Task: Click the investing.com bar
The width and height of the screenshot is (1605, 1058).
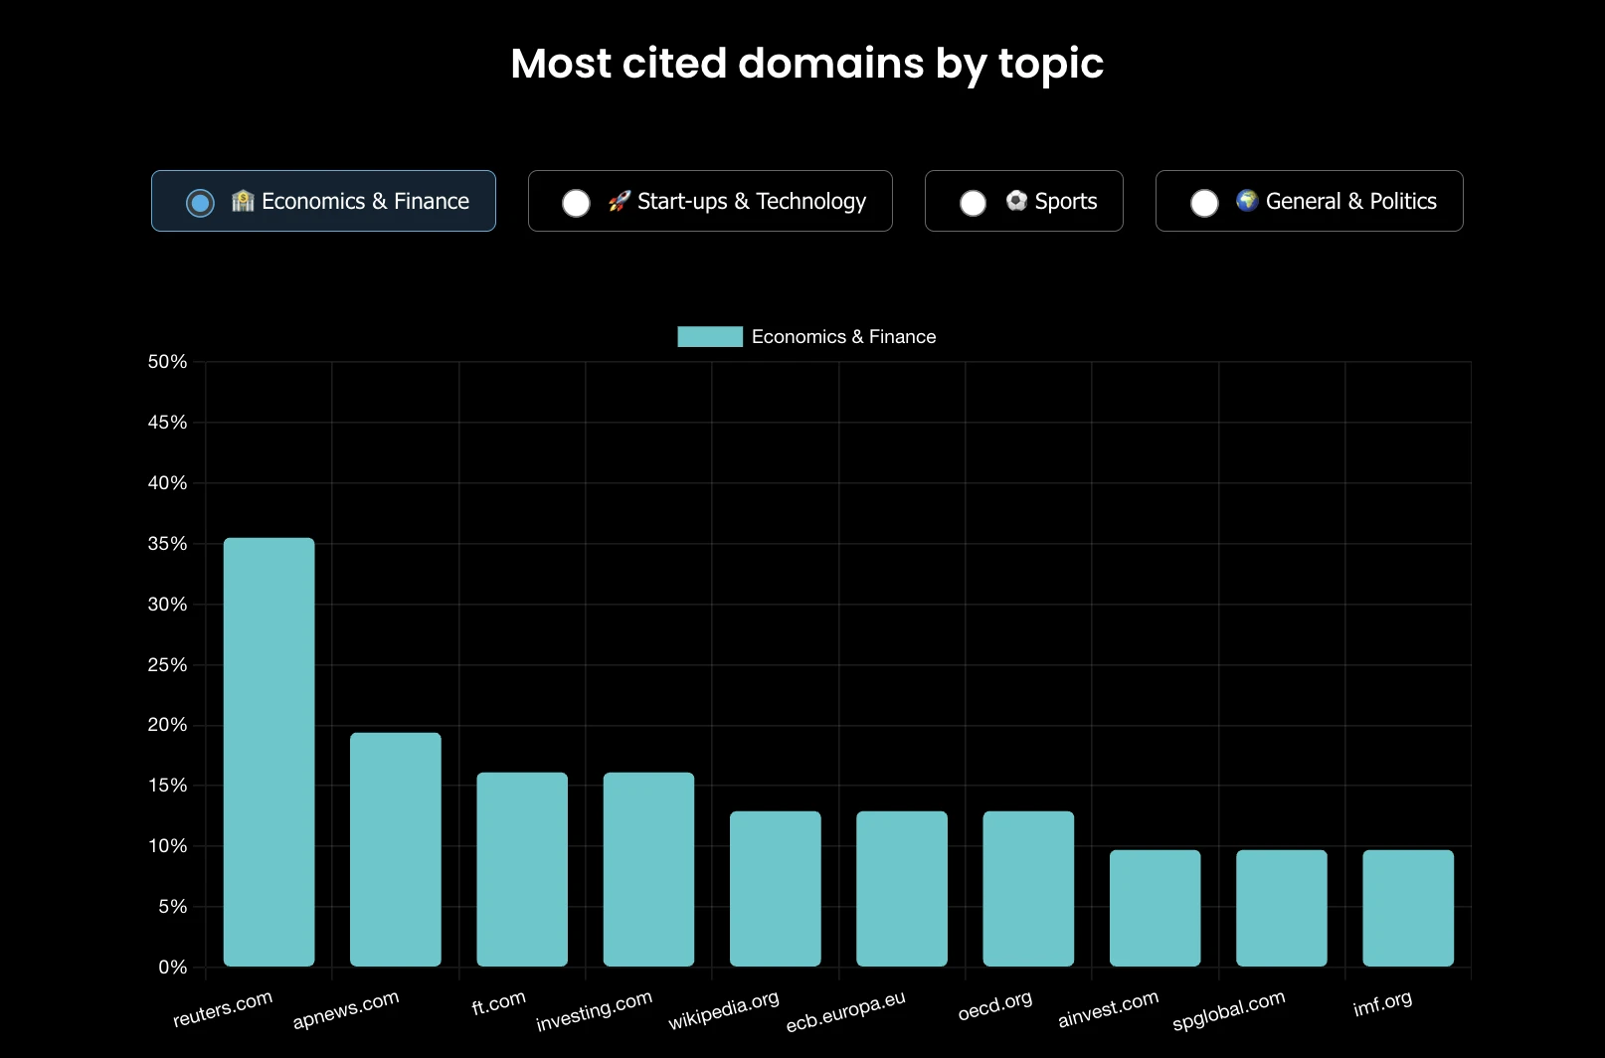Action: (x=648, y=869)
